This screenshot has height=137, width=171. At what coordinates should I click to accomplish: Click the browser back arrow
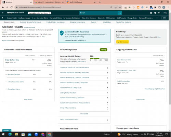[x=3, y=7]
